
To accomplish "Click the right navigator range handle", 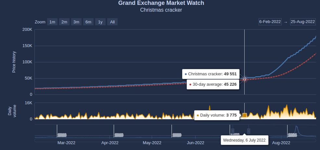I will pyautogui.click(x=249, y=131).
